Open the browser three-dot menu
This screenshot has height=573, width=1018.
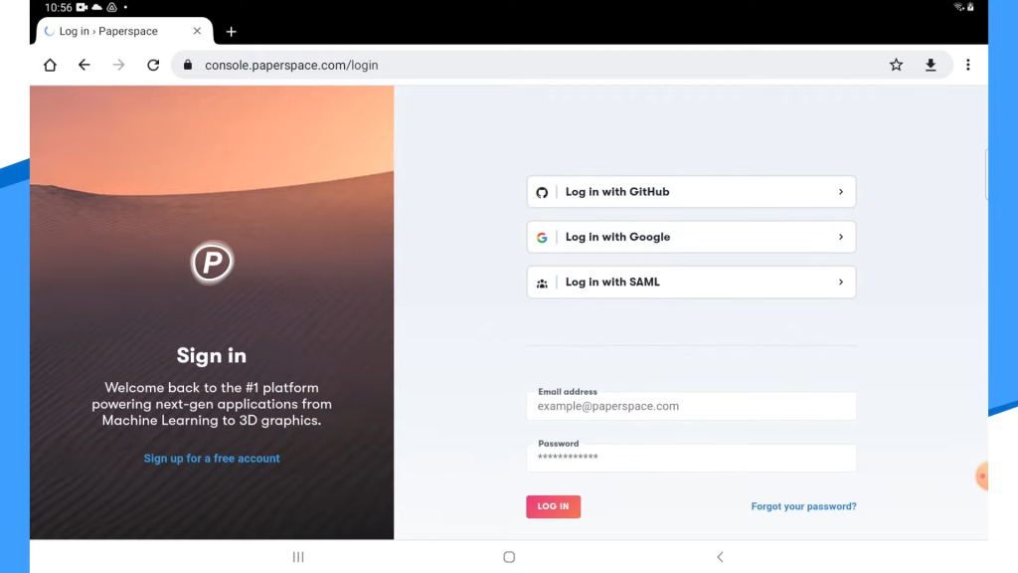coord(968,65)
